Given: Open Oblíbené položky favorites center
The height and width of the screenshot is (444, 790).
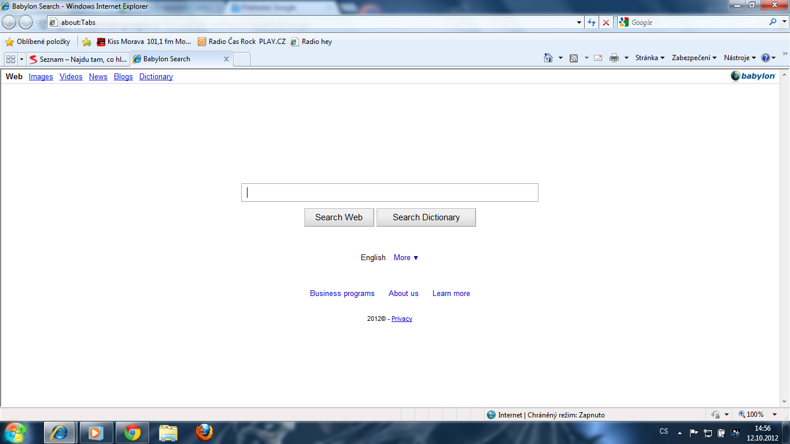Looking at the screenshot, I should tap(38, 42).
